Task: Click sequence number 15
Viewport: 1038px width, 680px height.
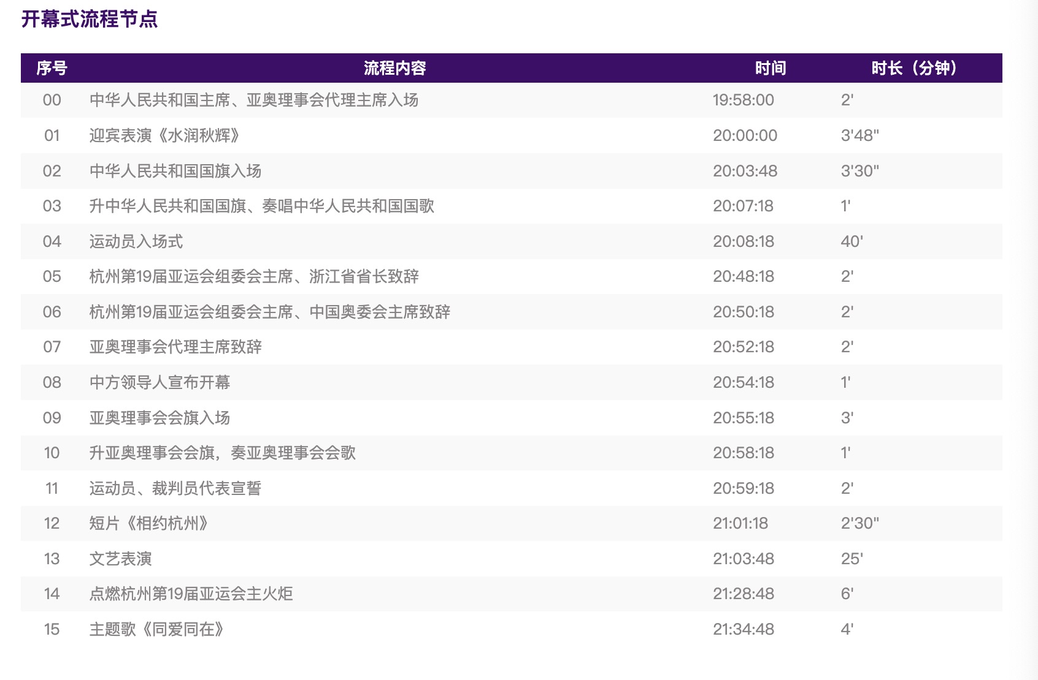Action: pos(52,629)
